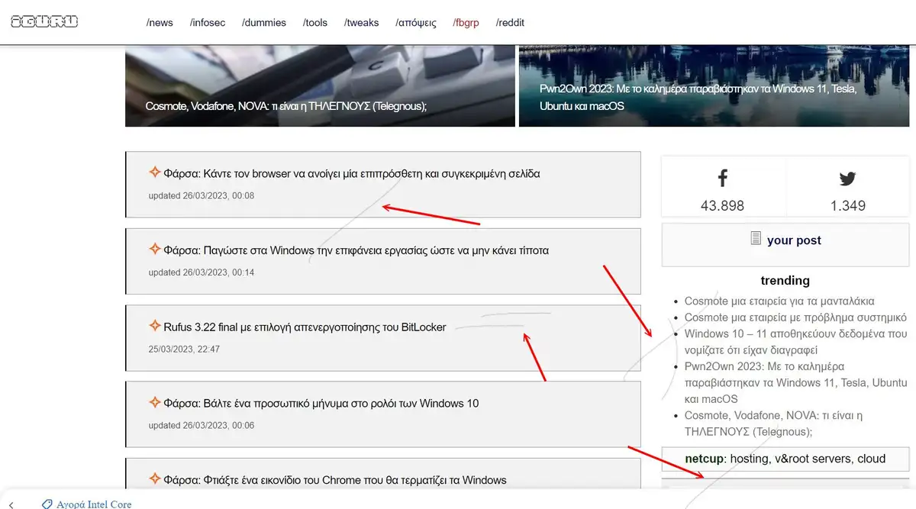Click the netcup hosting, v&root servers, cloud banner
Viewport: 916px width, 509px height.
click(x=785, y=459)
